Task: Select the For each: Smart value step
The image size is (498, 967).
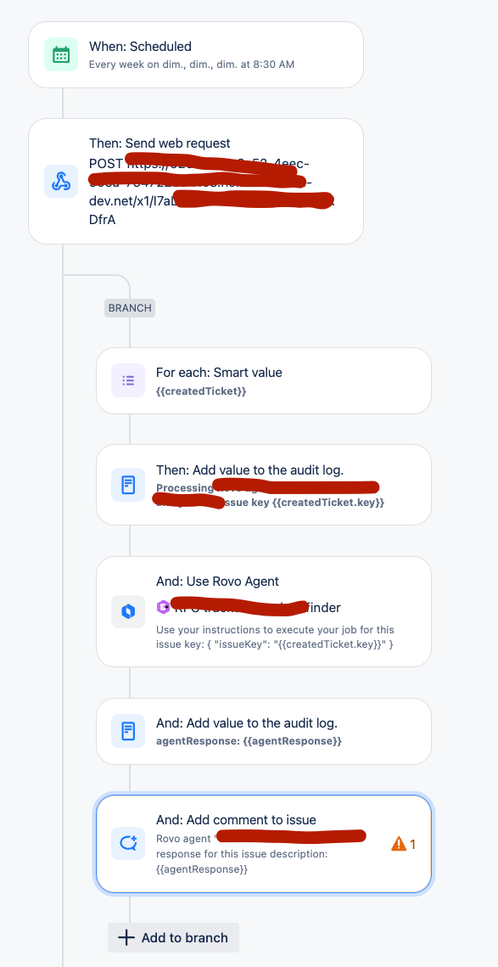Action: click(264, 380)
